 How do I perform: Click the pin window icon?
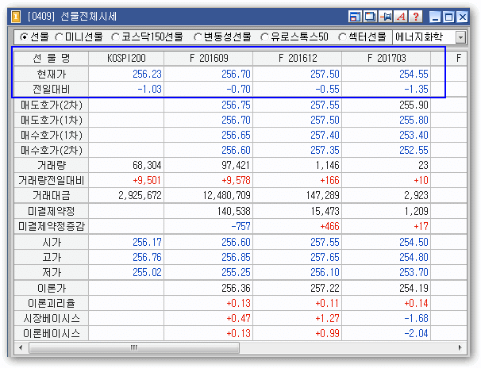click(385, 17)
